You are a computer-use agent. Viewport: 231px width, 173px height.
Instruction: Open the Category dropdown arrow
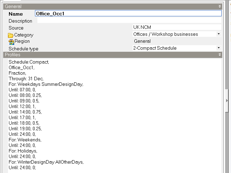click(x=219, y=34)
